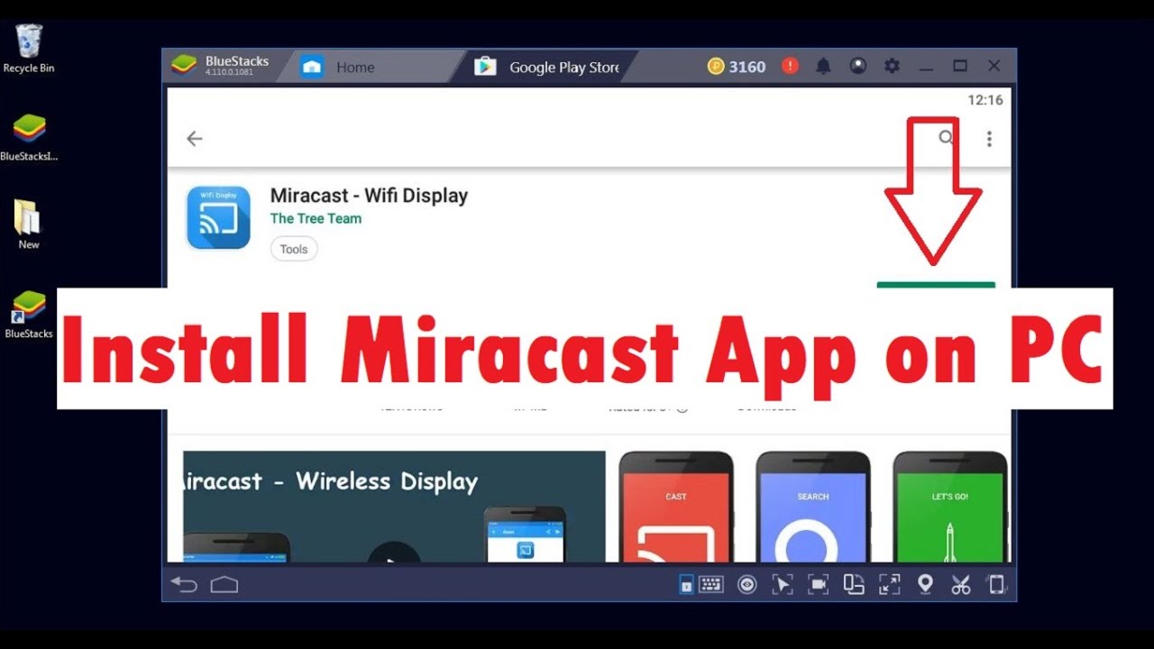This screenshot has width=1154, height=649.
Task: Open BlueStacks settings gear
Action: click(892, 66)
